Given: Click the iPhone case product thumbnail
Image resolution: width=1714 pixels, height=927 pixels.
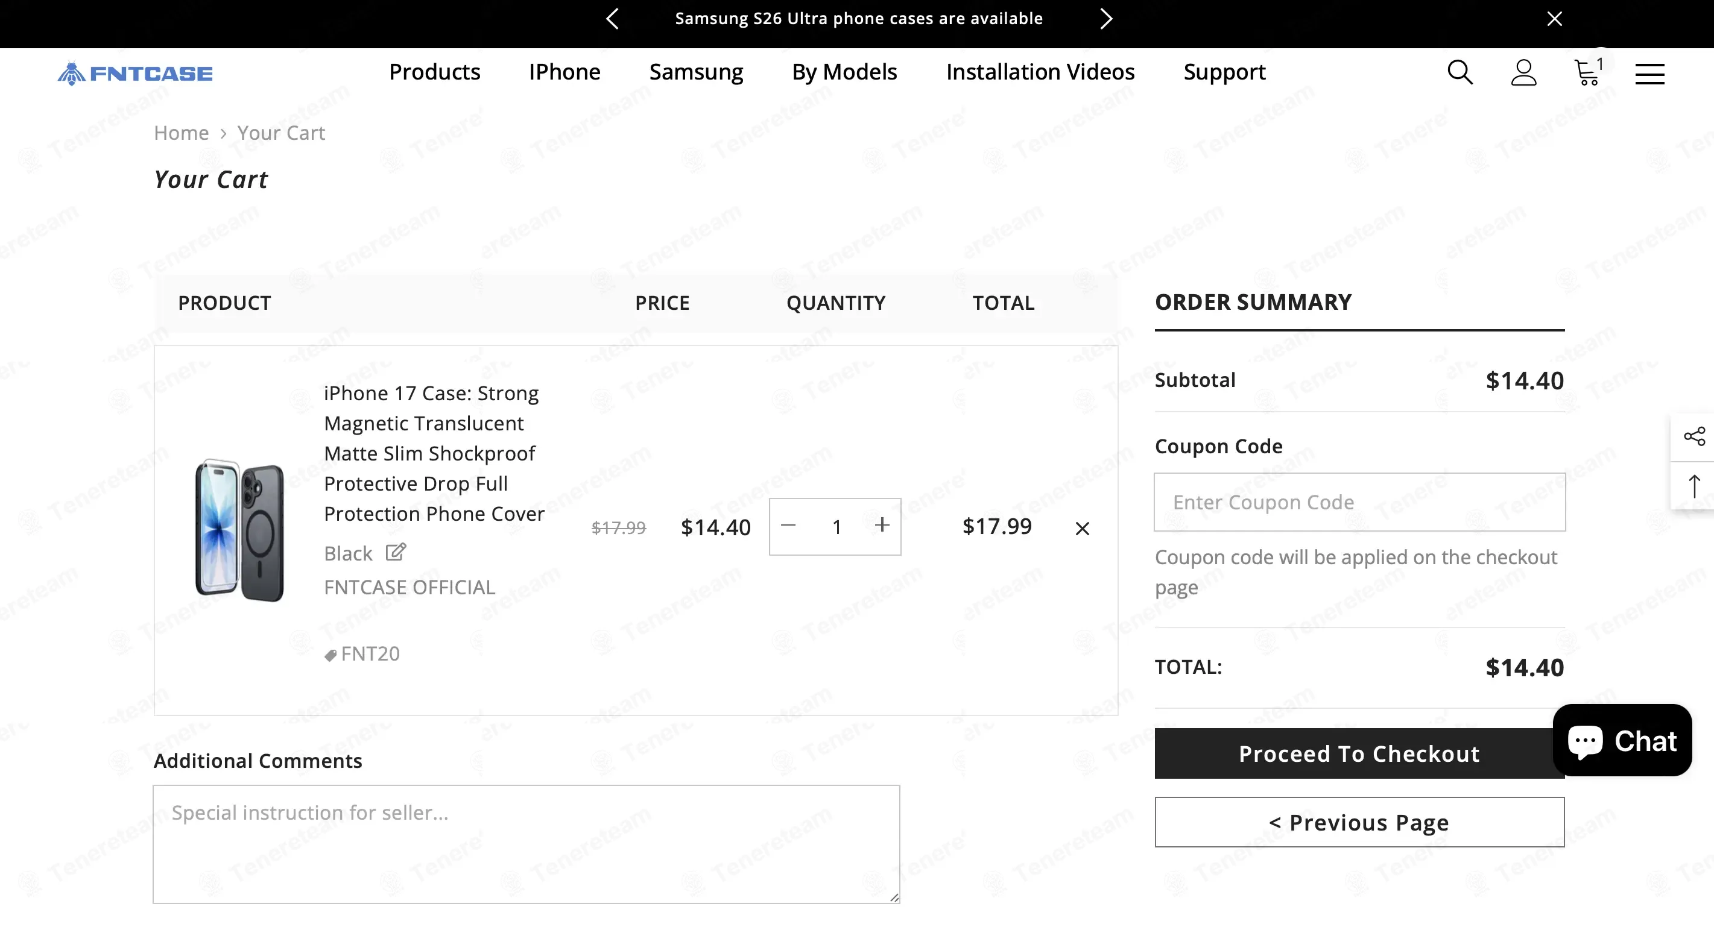Looking at the screenshot, I should [239, 530].
